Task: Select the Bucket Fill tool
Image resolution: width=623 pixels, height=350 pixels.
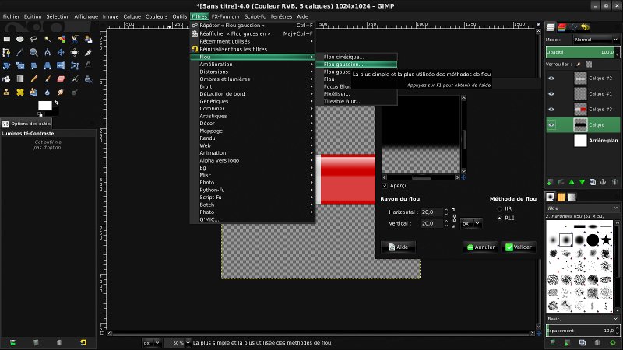Action: tap(7, 79)
